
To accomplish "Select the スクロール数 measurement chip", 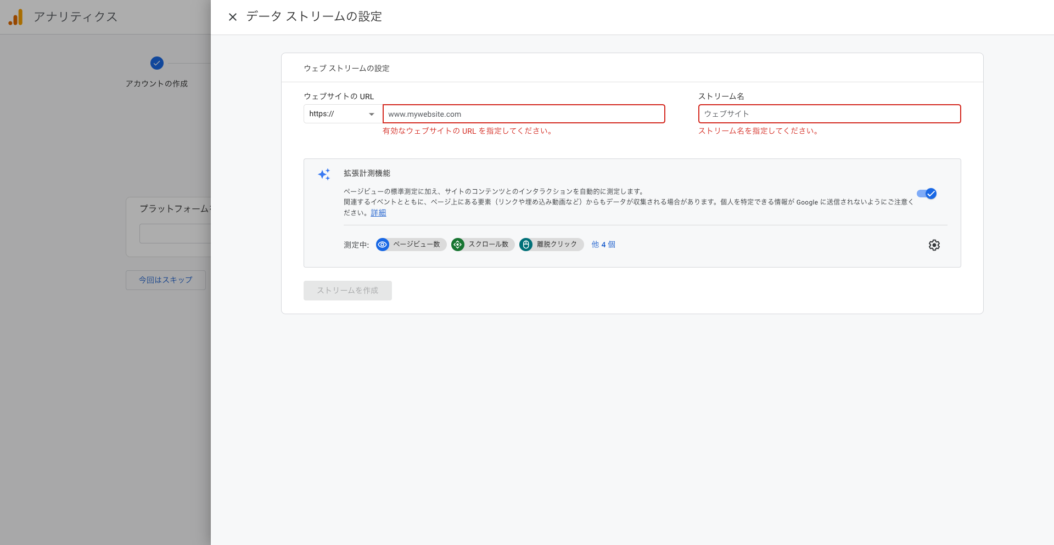I will click(489, 245).
